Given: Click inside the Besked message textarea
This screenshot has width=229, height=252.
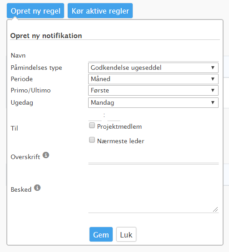Looking at the screenshot, I should 154,189.
